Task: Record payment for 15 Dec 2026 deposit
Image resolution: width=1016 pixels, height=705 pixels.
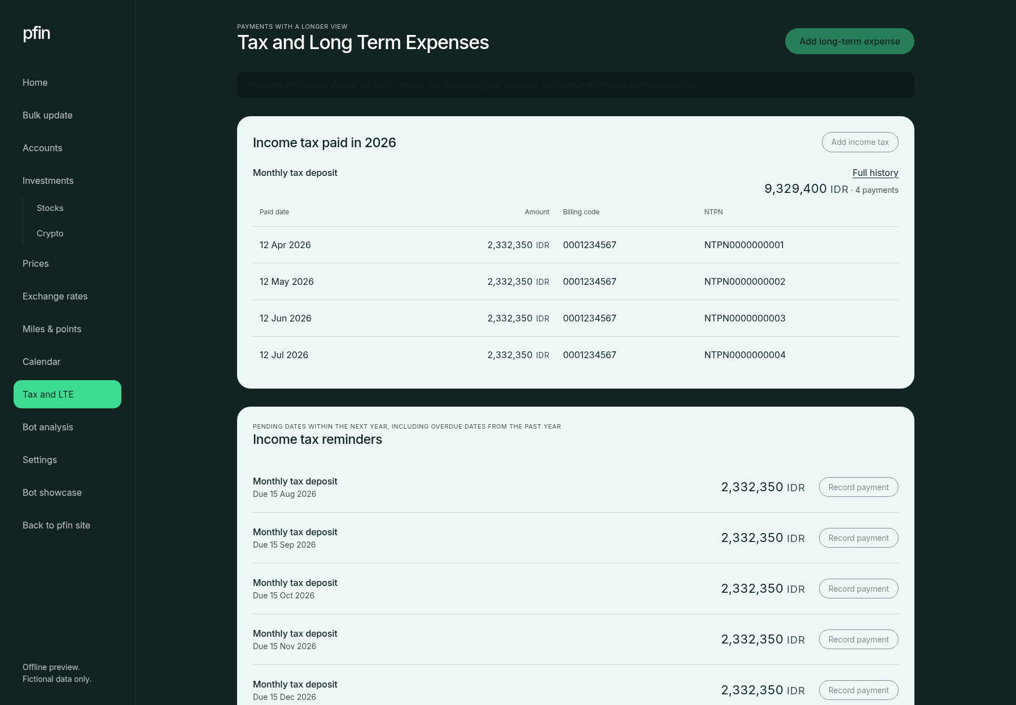Action: tap(859, 690)
